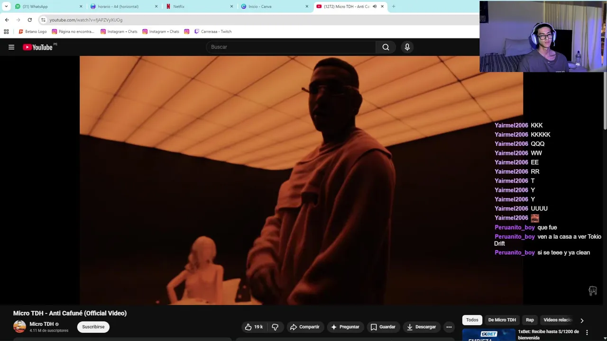The height and width of the screenshot is (341, 607).
Task: Open the Betano Logo bookmark
Action: click(x=32, y=32)
